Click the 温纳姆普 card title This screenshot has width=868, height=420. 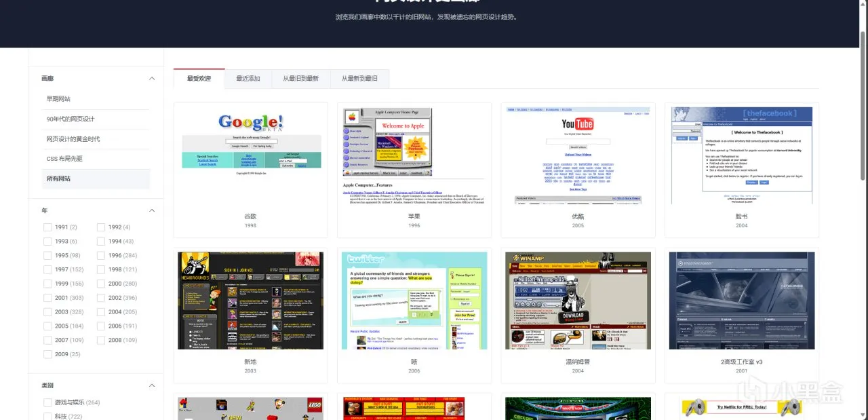pos(578,362)
